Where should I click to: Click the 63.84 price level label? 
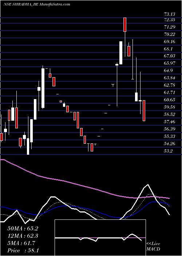[x=170, y=78]
